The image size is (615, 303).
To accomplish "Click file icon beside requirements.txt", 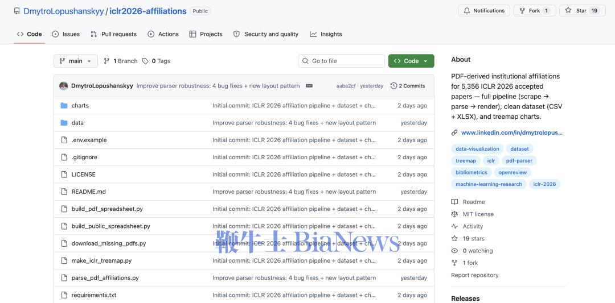I will 64,295.
